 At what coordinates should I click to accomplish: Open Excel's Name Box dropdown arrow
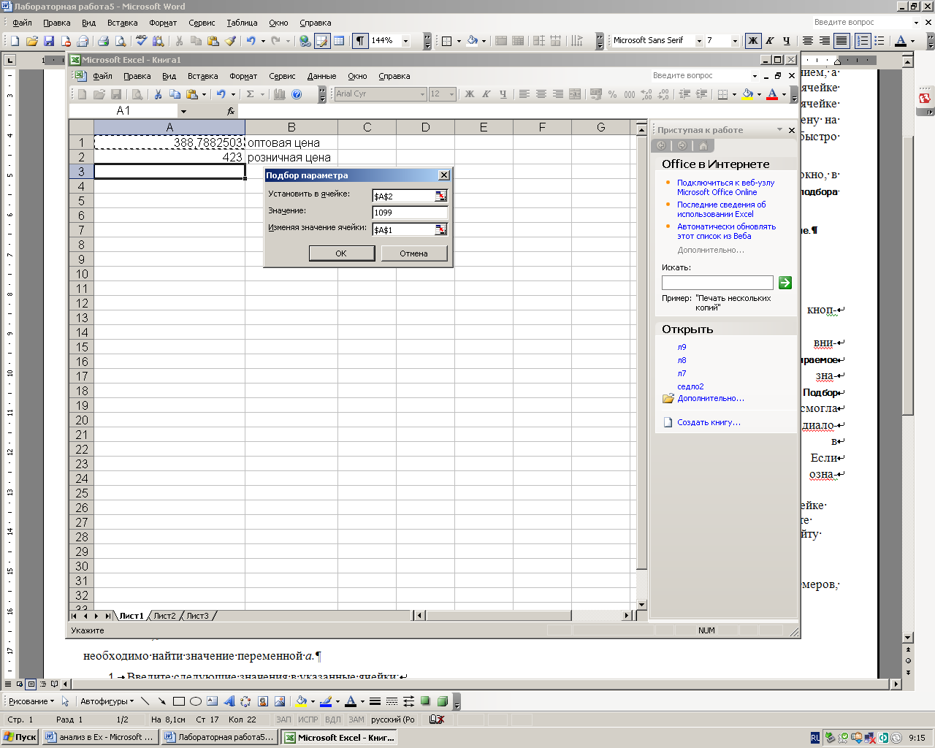point(183,111)
